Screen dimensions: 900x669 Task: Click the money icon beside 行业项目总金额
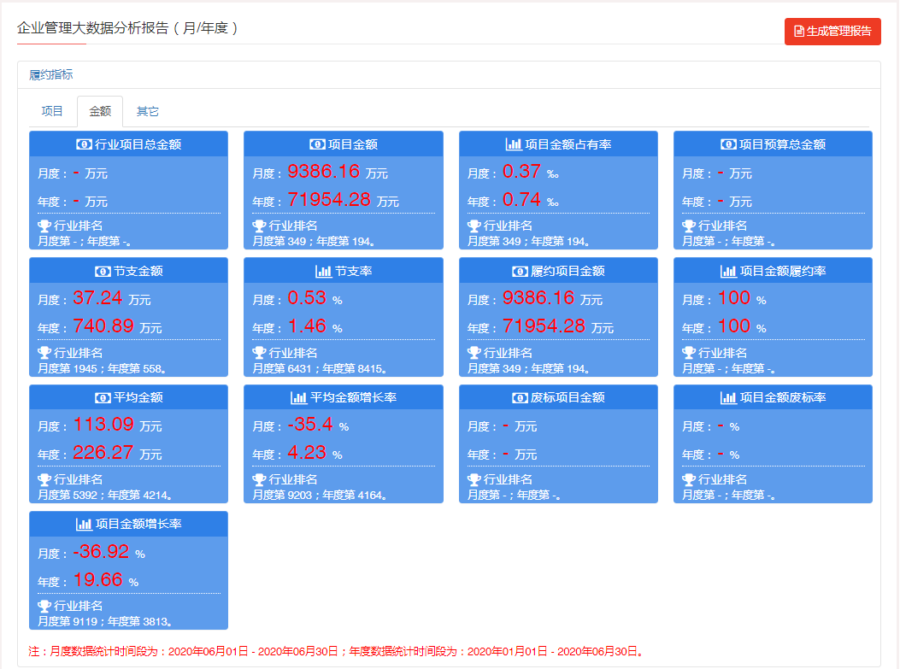point(84,144)
